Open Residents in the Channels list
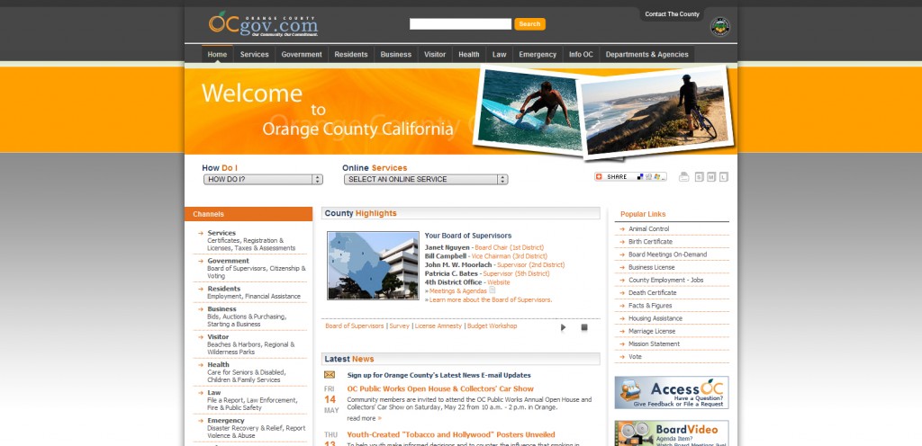This screenshot has width=922, height=446. [x=223, y=289]
